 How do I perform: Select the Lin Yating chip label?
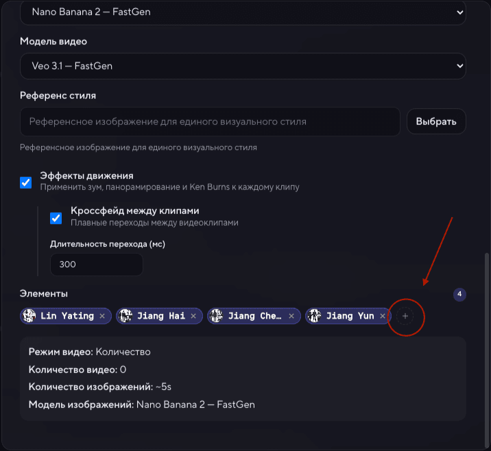coord(67,316)
